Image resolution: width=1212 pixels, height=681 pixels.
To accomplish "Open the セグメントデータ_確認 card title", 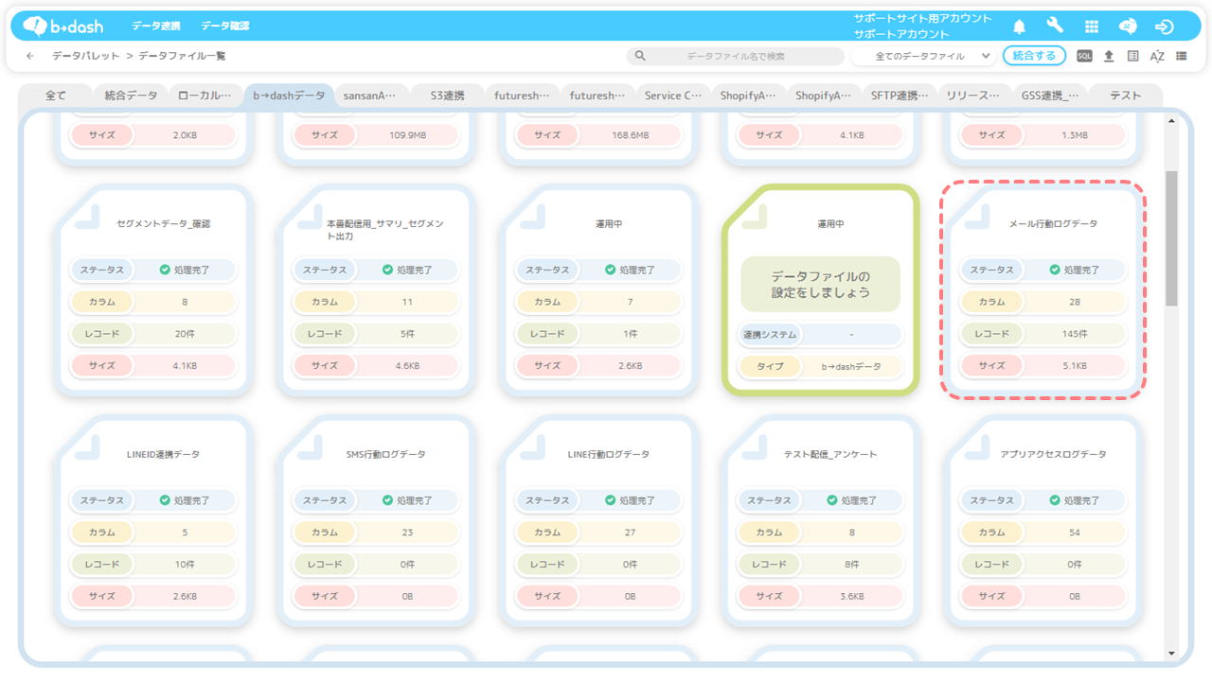I will pos(163,224).
